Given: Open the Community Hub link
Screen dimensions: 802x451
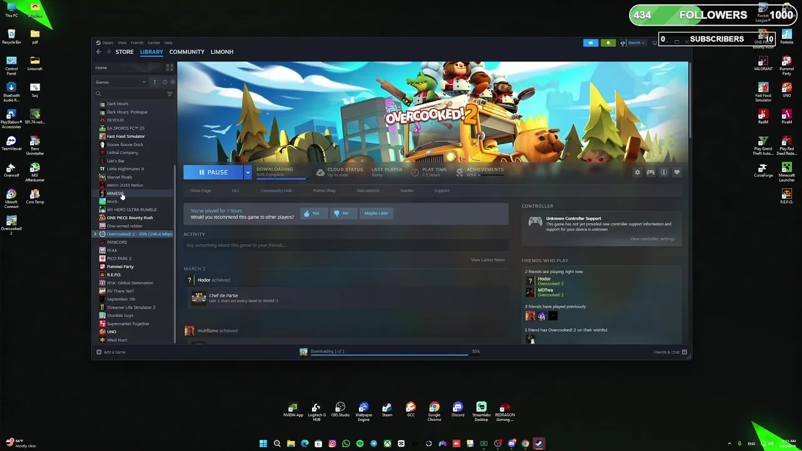Looking at the screenshot, I should click(x=276, y=190).
